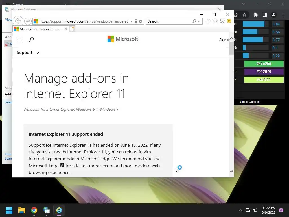The image size is (289, 217).
Task: Click scrollbar up arrow in IE page
Action: point(231,38)
